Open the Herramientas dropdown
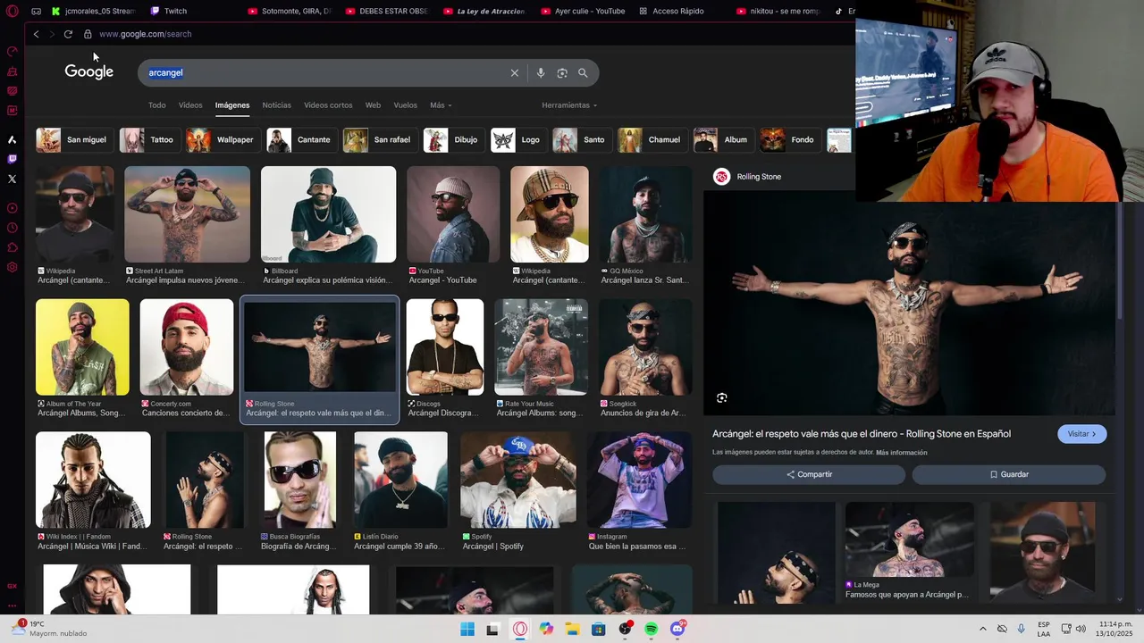Viewport: 1144px width, 643px height. tap(569, 105)
